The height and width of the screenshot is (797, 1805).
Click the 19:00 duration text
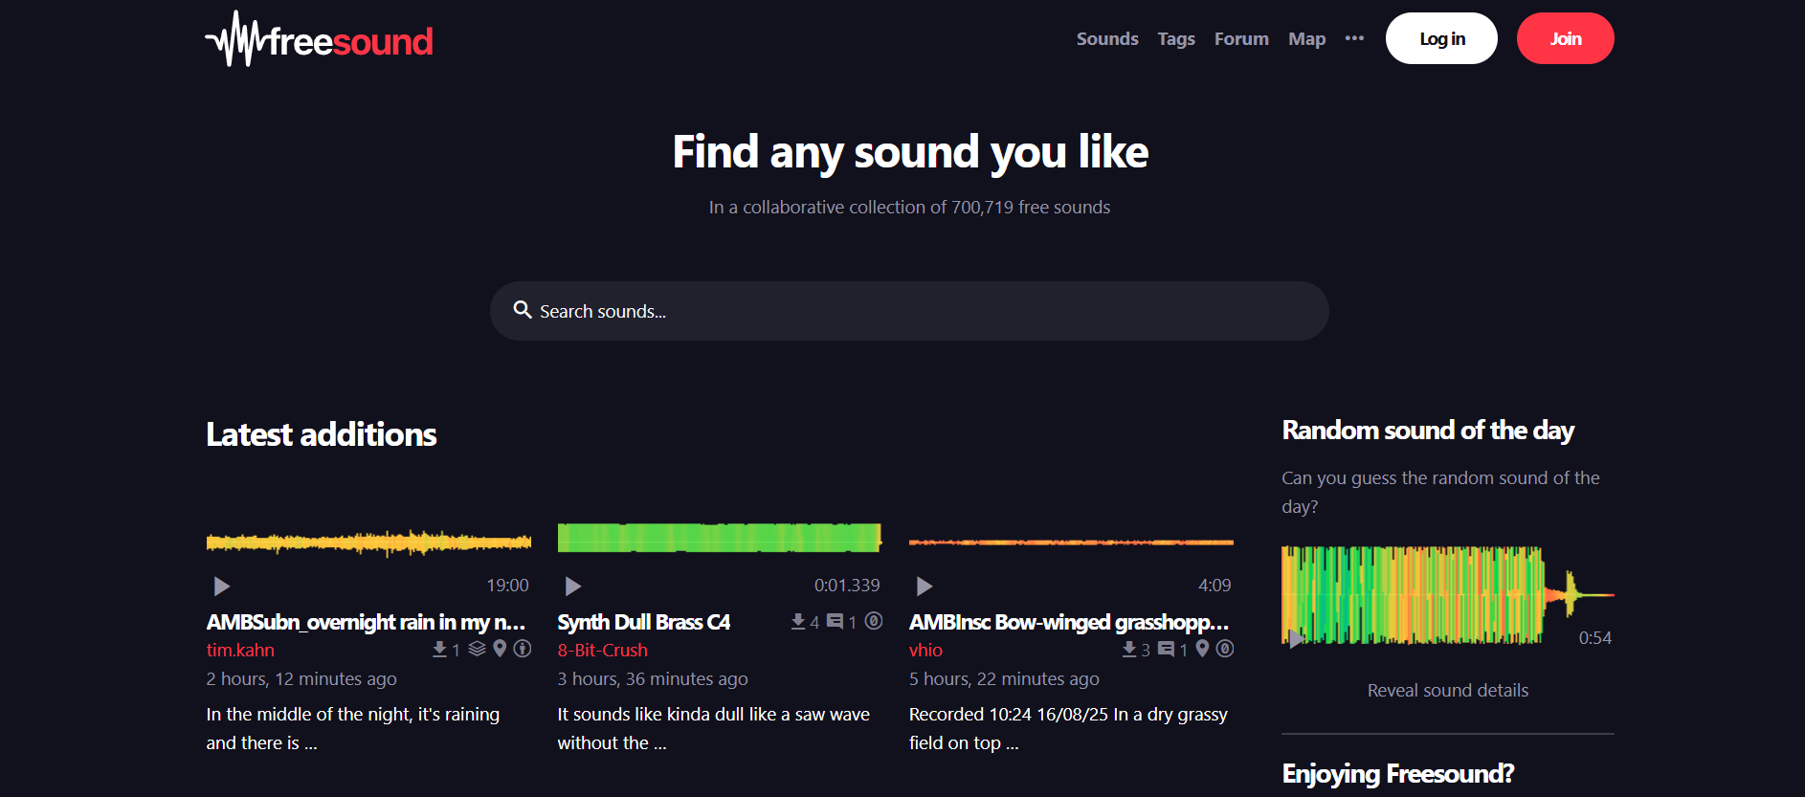pyautogui.click(x=507, y=585)
